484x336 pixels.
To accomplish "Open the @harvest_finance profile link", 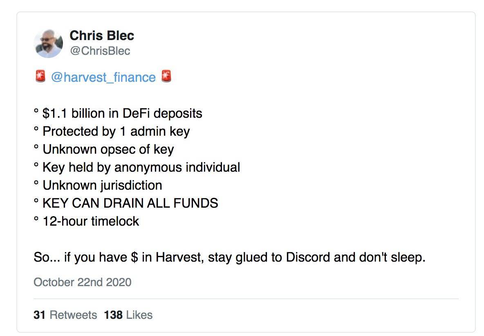I will click(103, 77).
